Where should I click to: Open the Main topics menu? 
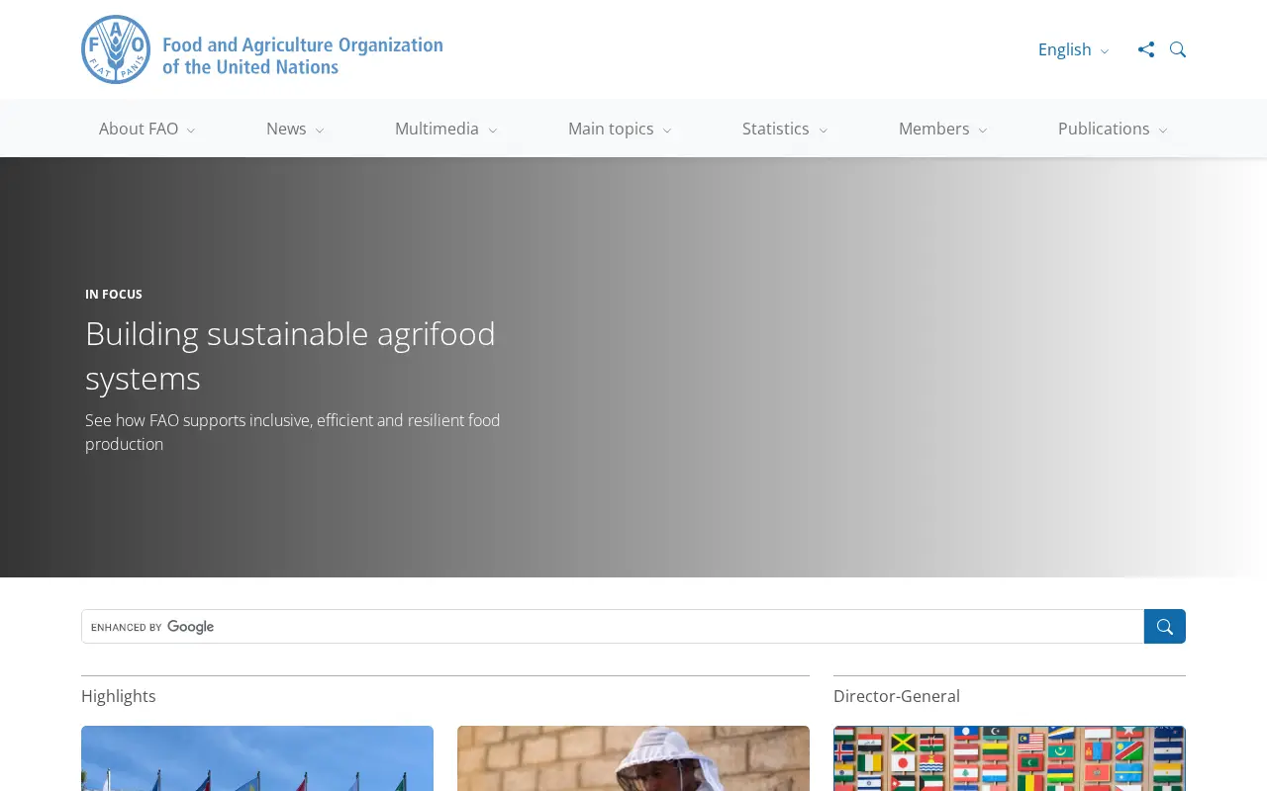coord(620,129)
